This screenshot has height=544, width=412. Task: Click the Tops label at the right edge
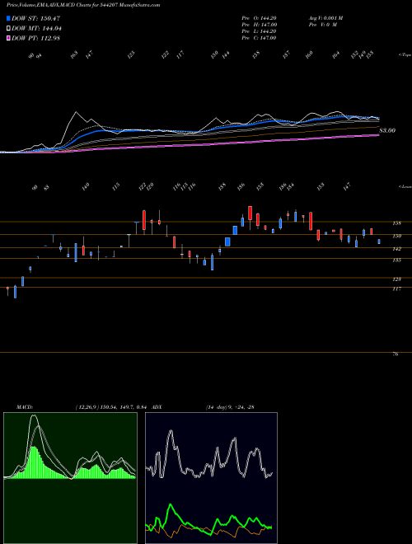pos(405,55)
